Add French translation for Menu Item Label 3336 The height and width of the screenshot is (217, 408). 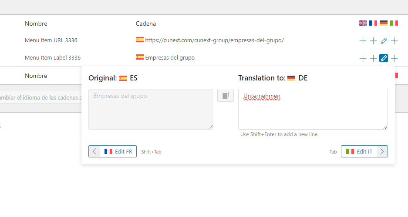tap(373, 58)
